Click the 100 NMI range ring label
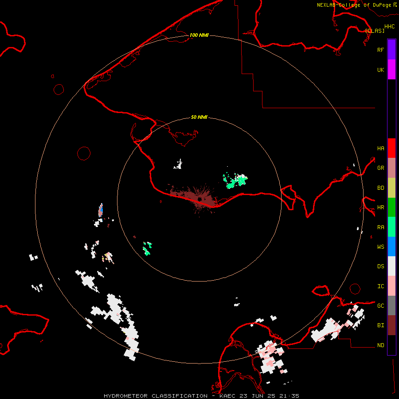 (x=199, y=35)
